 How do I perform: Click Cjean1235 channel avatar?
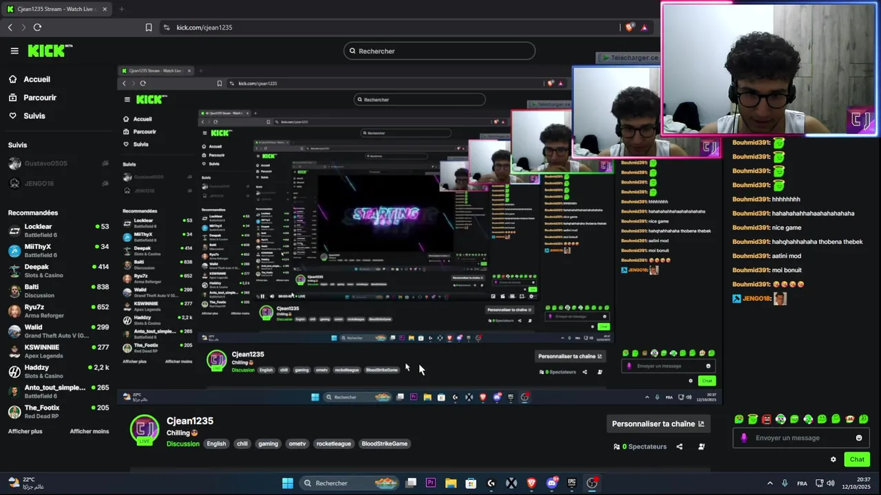145,430
